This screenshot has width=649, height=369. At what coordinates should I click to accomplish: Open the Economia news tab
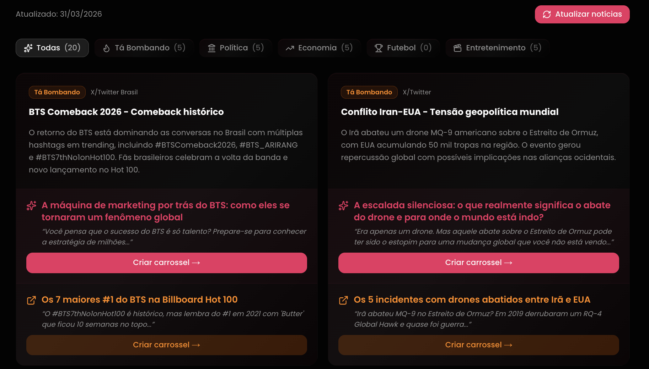pyautogui.click(x=319, y=48)
